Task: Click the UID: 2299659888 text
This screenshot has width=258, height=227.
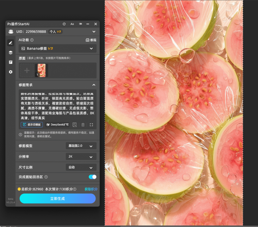Action: click(31, 31)
